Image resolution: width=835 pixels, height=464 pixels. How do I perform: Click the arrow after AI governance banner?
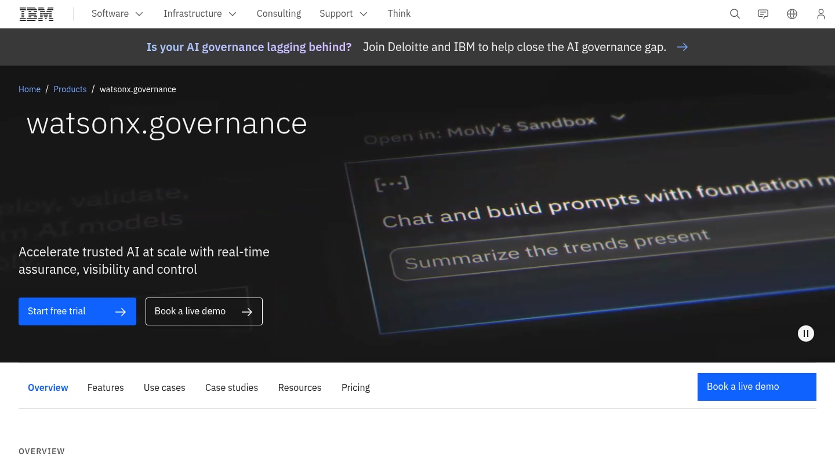click(682, 47)
